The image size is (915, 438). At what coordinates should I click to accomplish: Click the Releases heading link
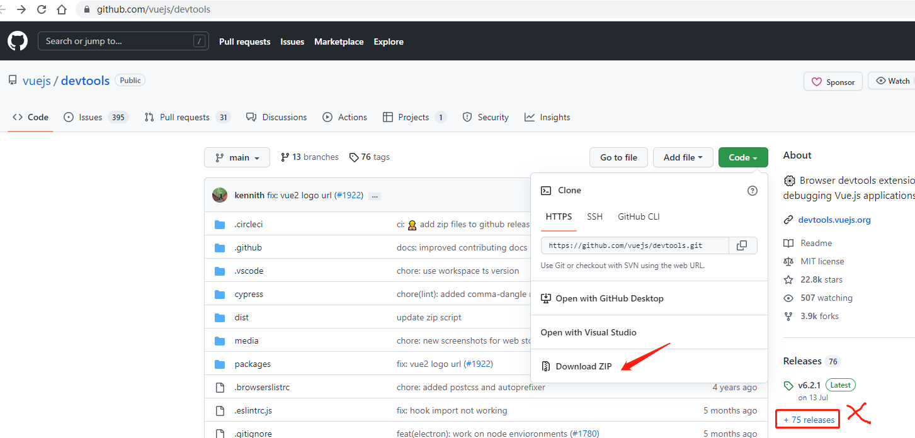(802, 361)
